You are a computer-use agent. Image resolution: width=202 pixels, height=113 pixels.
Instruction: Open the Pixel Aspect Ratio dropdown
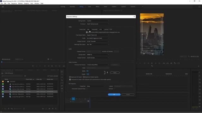pyautogui.click(x=98, y=35)
